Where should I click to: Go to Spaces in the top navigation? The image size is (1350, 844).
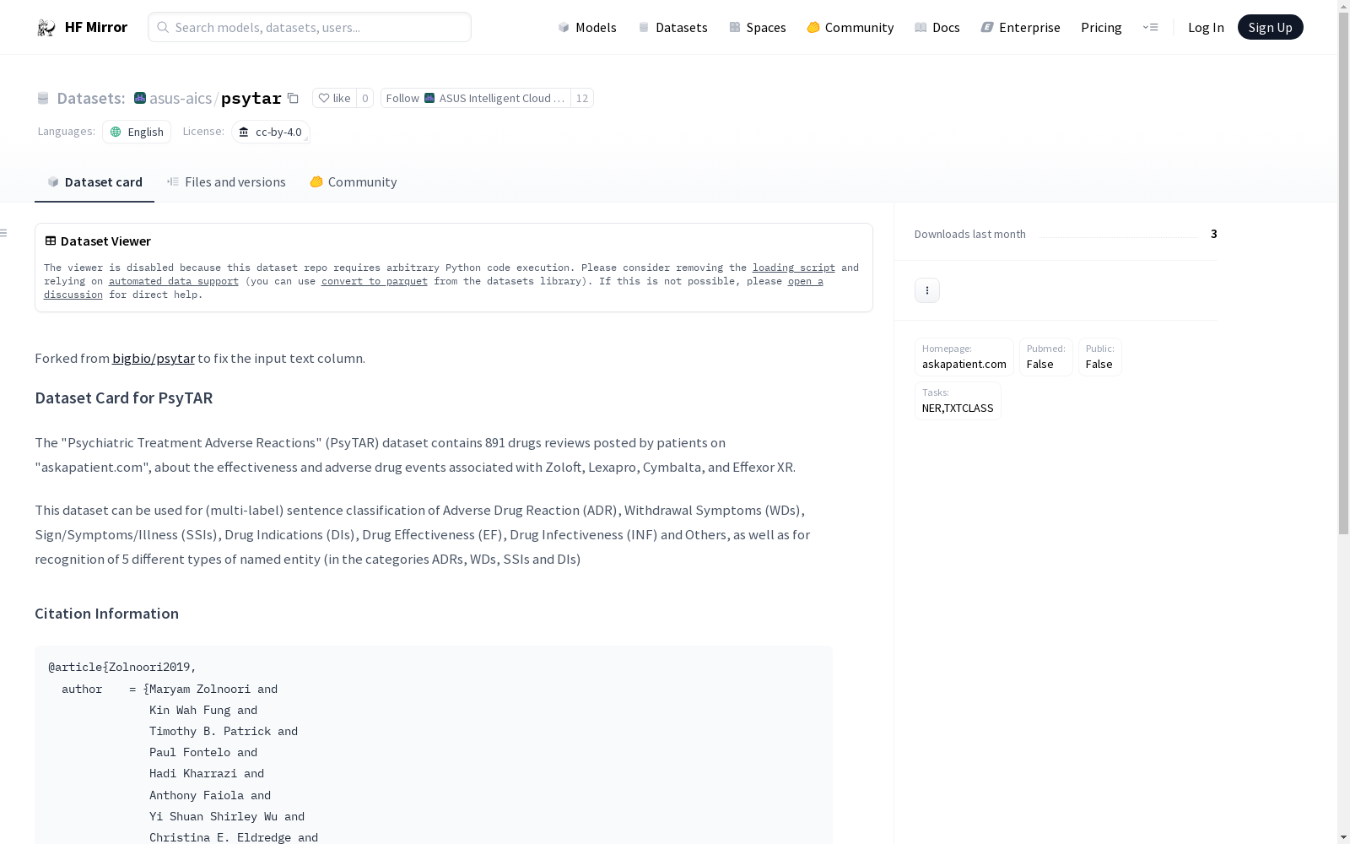pos(758,27)
